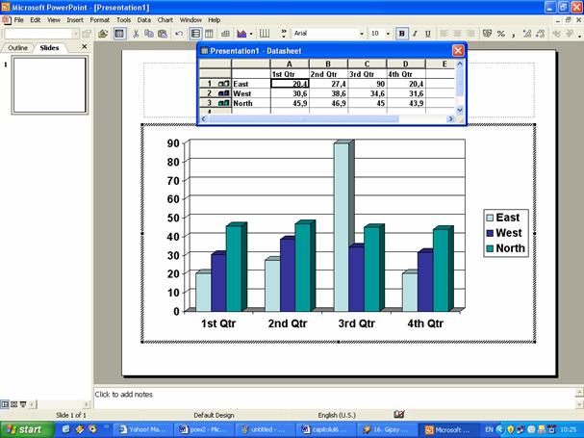Image resolution: width=584 pixels, height=438 pixels.
Task: Click the Undo arrow icon
Action: tap(180, 34)
